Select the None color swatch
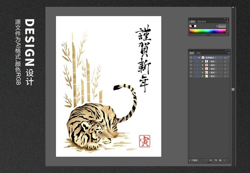The height and width of the screenshot is (173, 250). click(190, 26)
